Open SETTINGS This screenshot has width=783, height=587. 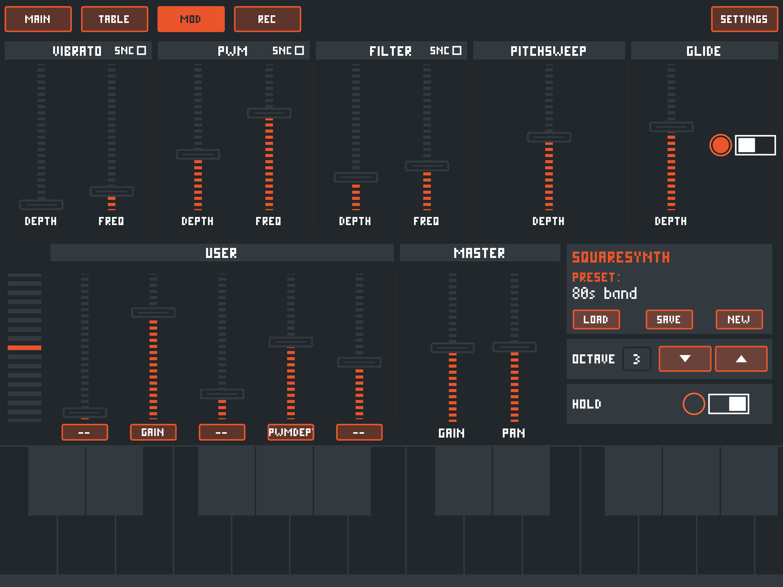click(x=744, y=19)
